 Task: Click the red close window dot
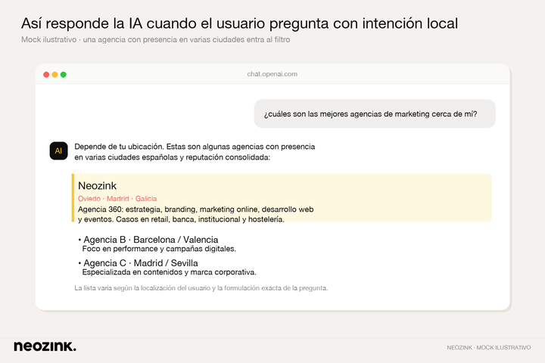tap(46, 75)
